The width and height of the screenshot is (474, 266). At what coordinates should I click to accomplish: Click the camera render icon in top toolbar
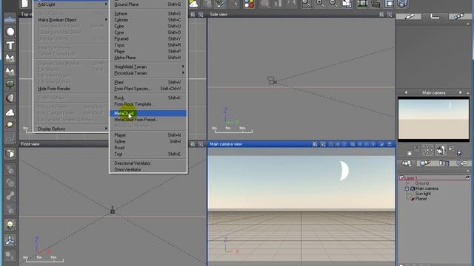(403, 4)
